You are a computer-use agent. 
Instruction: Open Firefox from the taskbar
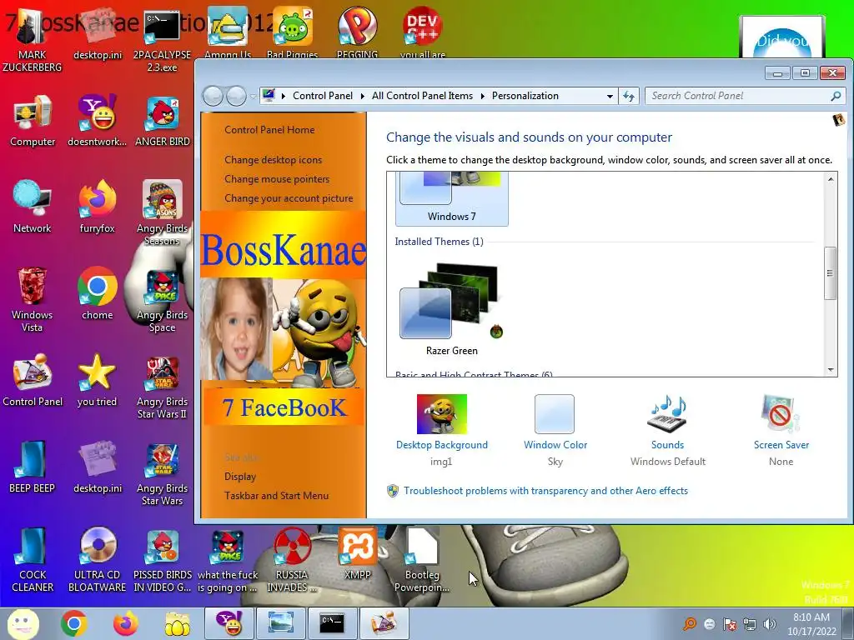[x=126, y=623]
